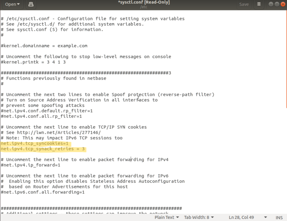Image resolution: width=287 pixels, height=221 pixels.
Task: Click the #net.ipv4.ip_forward=1 line
Action: click(x=31, y=165)
